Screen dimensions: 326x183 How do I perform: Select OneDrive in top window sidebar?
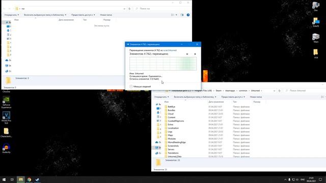coord(8,60)
